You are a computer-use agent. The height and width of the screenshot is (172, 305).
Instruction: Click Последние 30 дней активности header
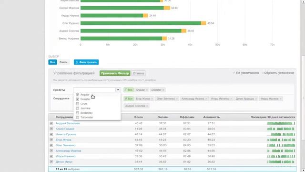click(273, 117)
